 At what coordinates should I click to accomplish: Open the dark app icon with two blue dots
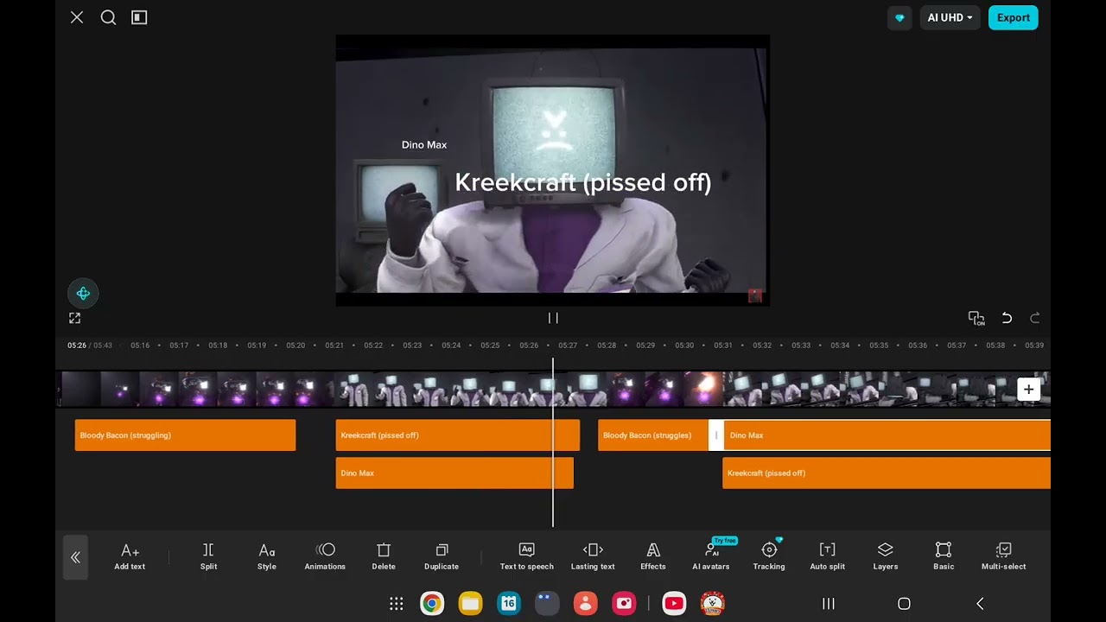547,604
